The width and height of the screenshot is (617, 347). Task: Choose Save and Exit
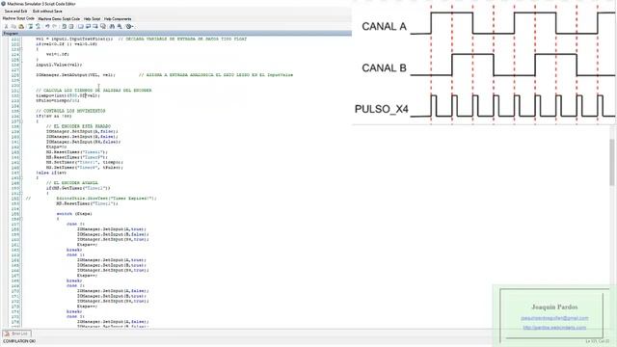pos(15,11)
